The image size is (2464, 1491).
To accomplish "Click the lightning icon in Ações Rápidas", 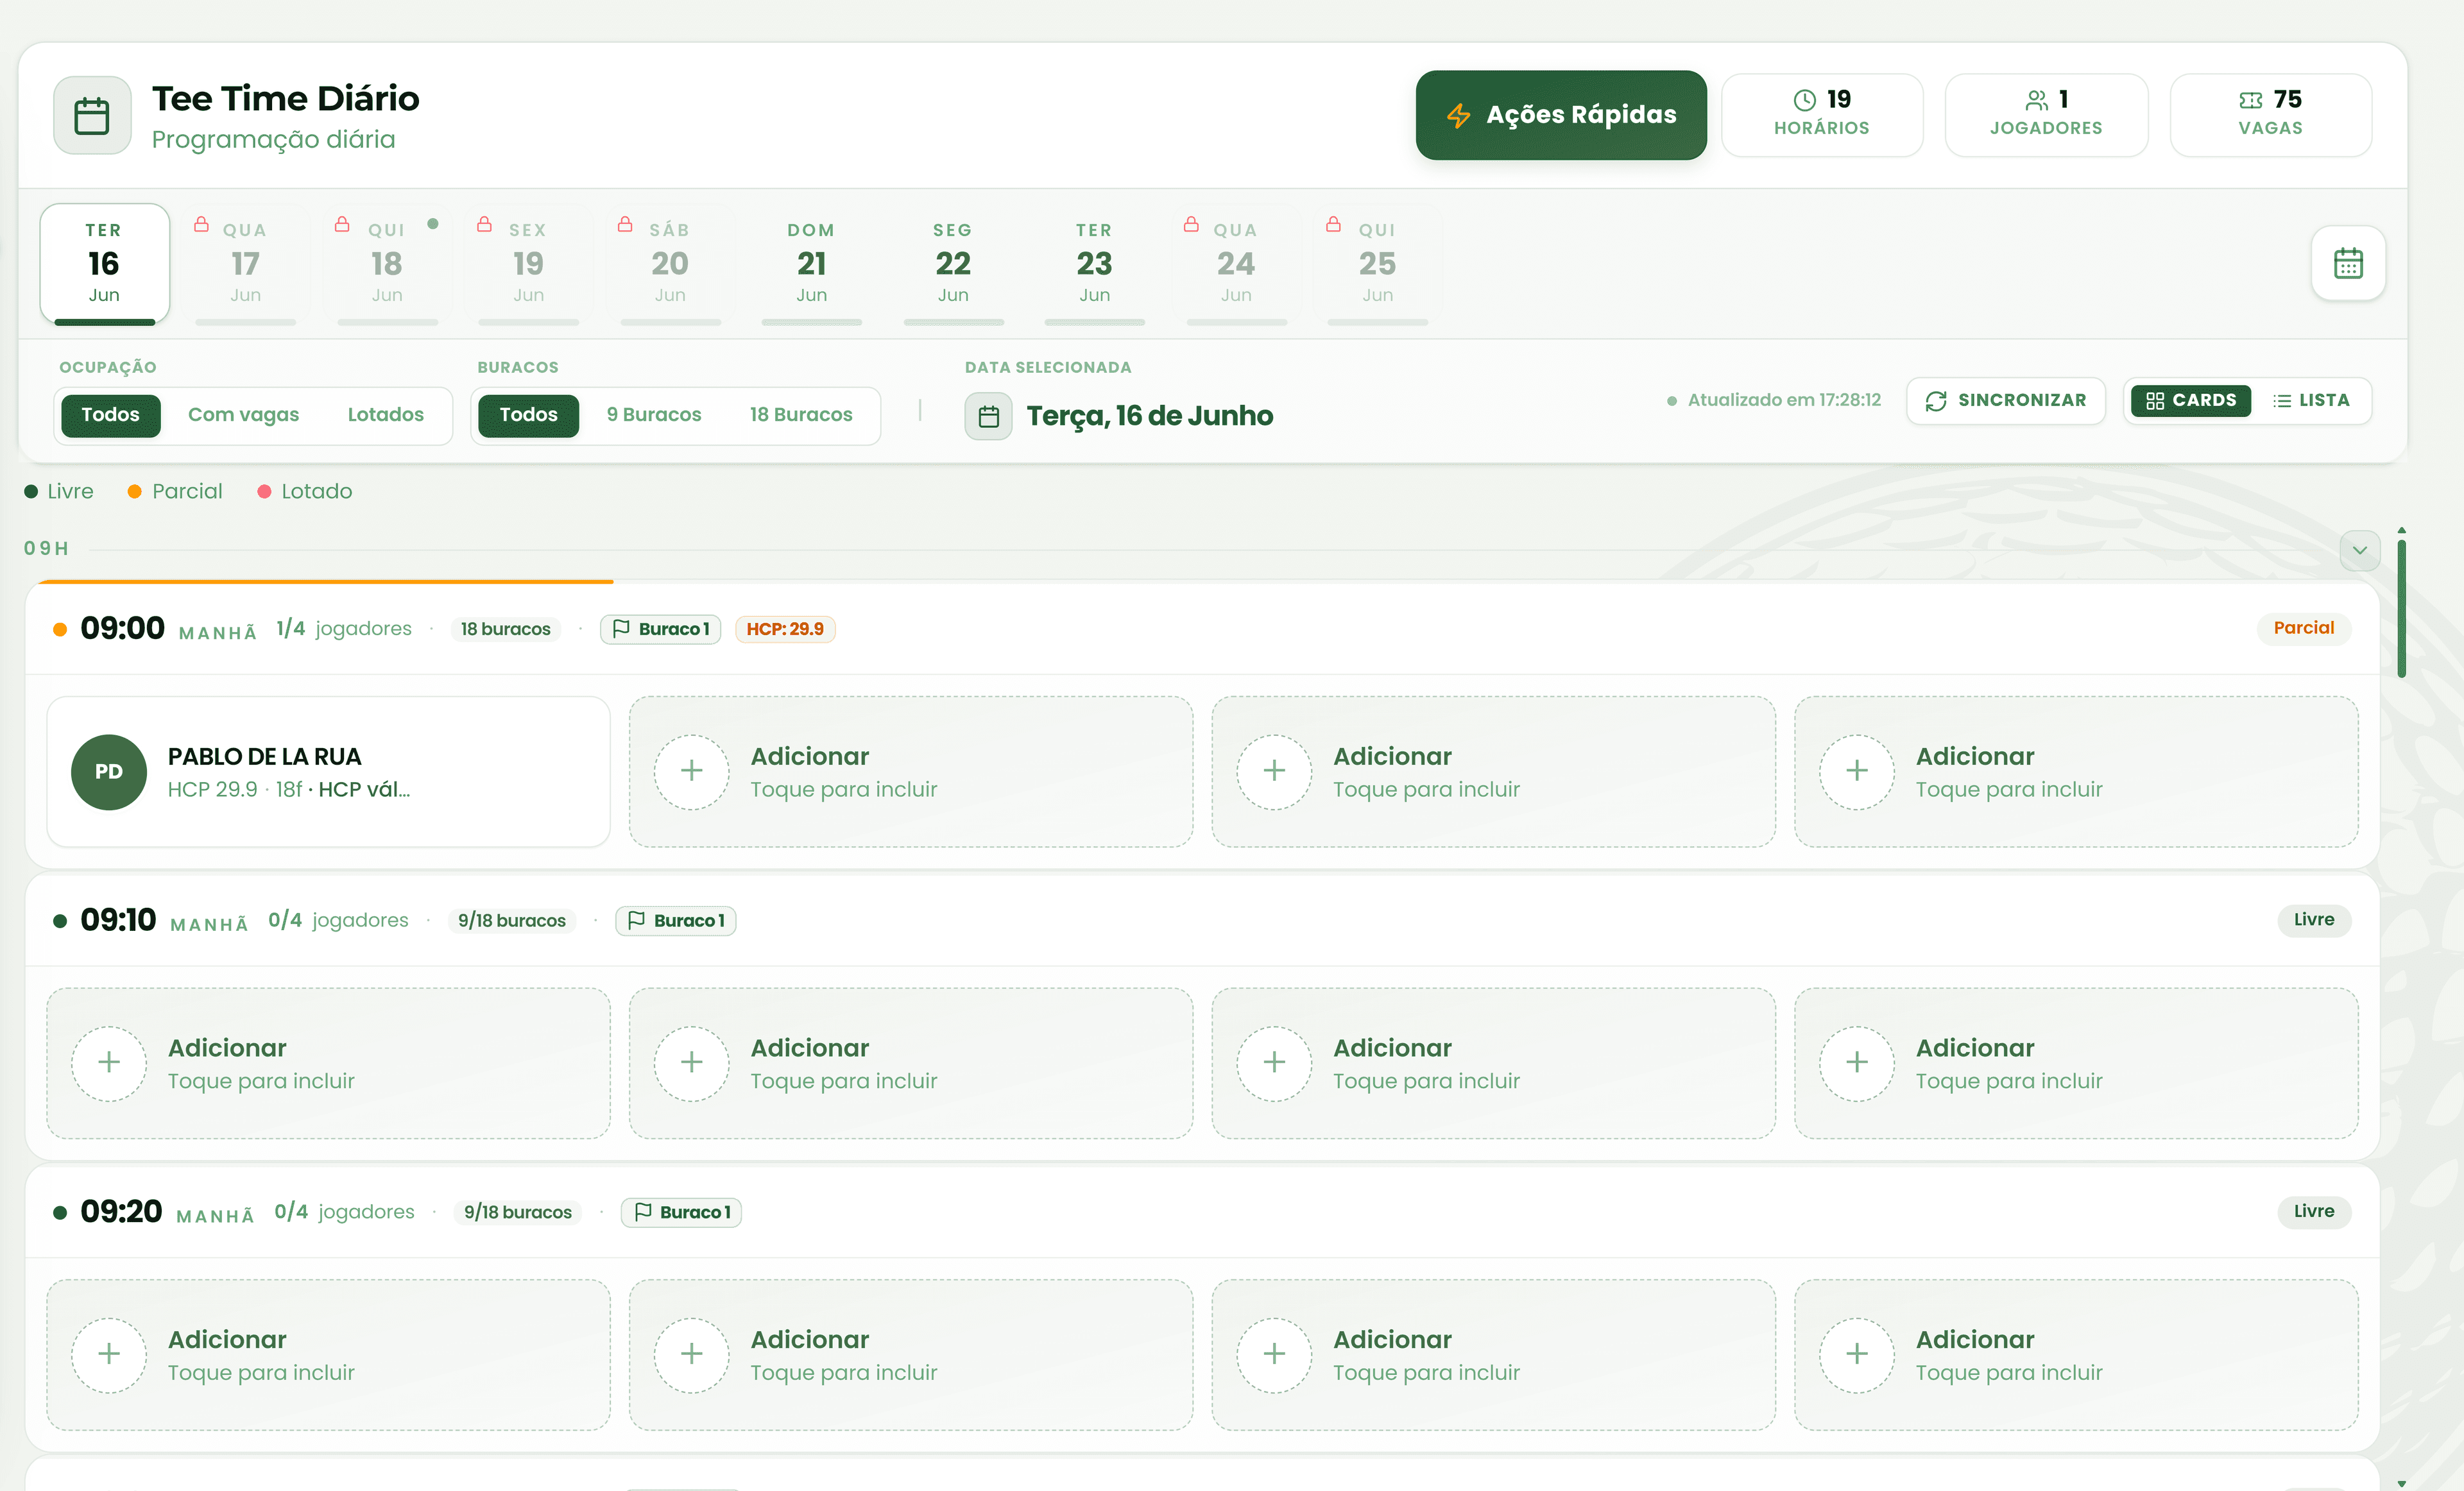I will (x=1459, y=116).
